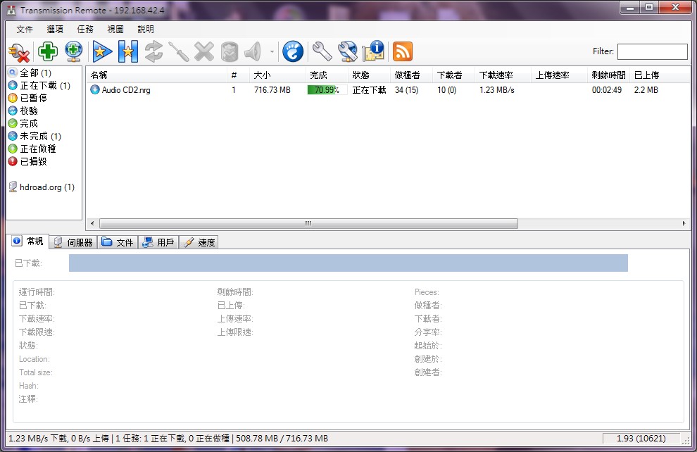
Task: Add torrent from URL globe icon
Action: (x=73, y=51)
